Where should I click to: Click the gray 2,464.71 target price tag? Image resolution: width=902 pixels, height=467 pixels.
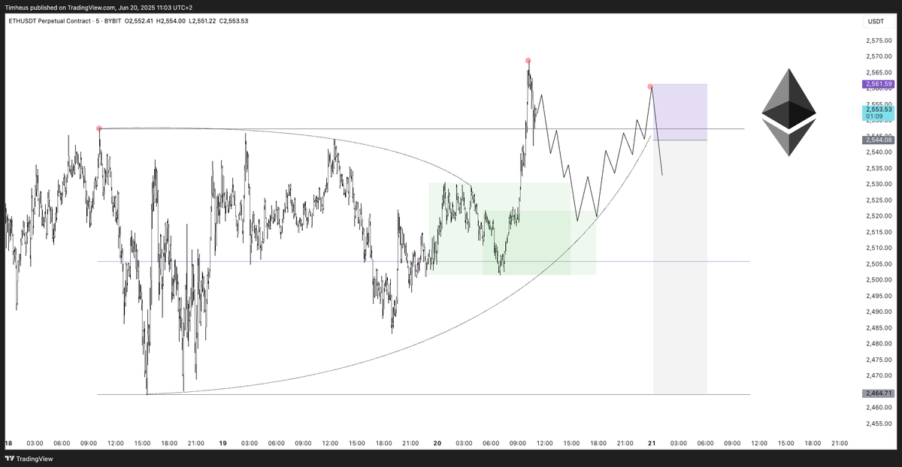pyautogui.click(x=878, y=393)
